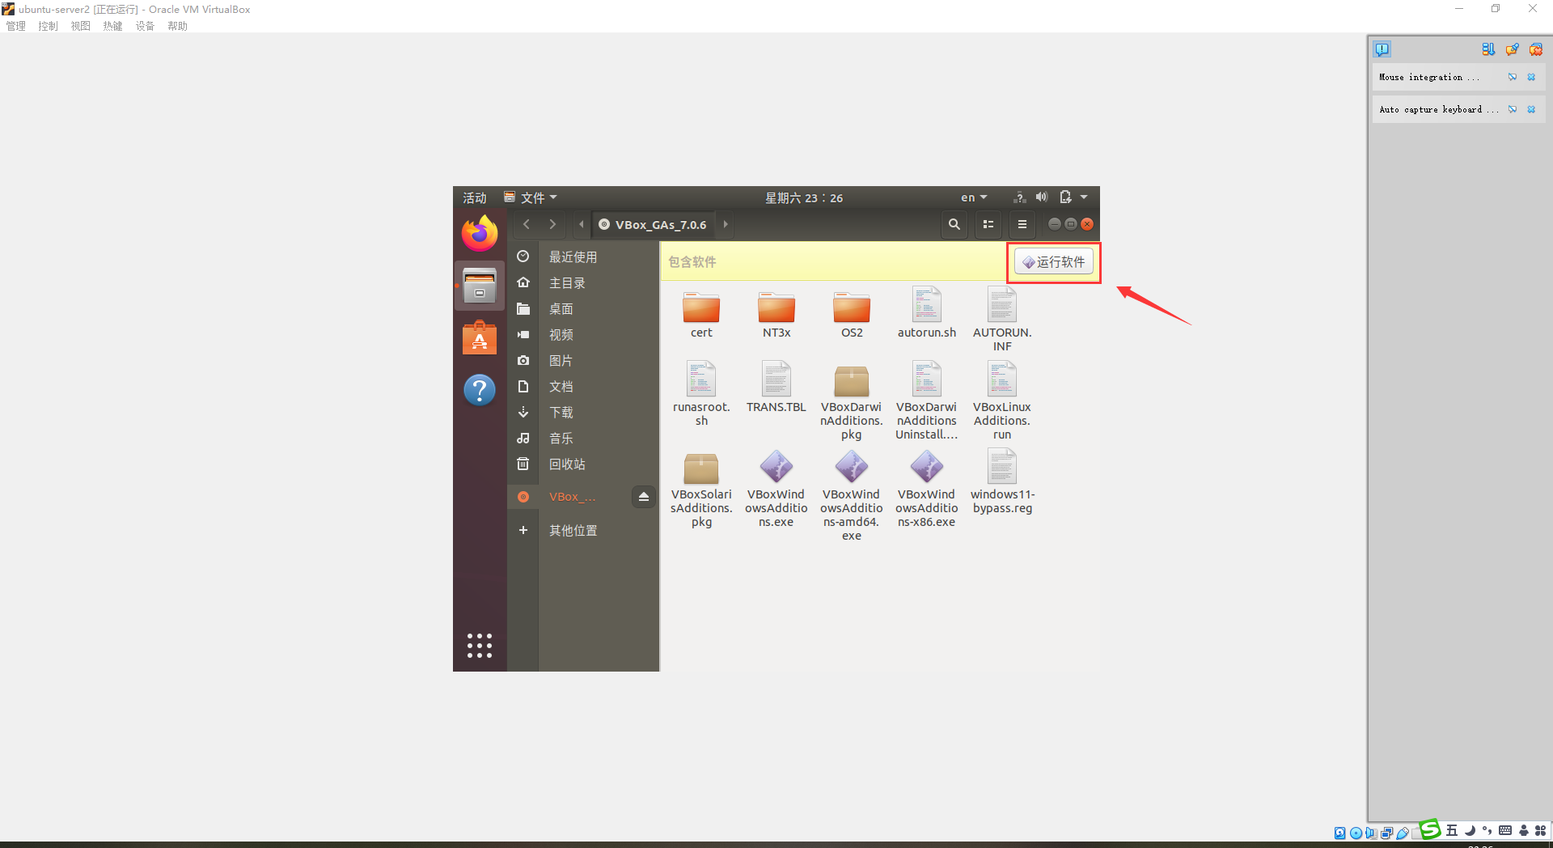Select windows11-bypass.reg file
This screenshot has height=848, width=1553.
(x=1002, y=482)
